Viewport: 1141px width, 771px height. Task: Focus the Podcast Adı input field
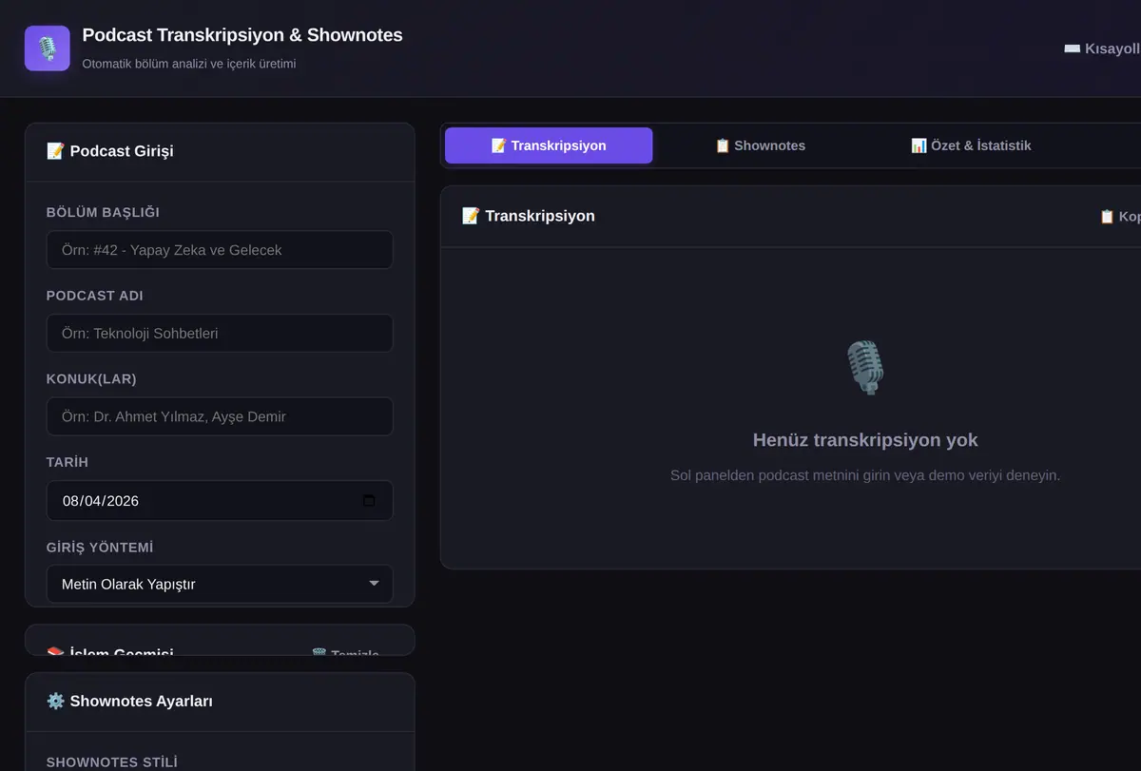220,334
